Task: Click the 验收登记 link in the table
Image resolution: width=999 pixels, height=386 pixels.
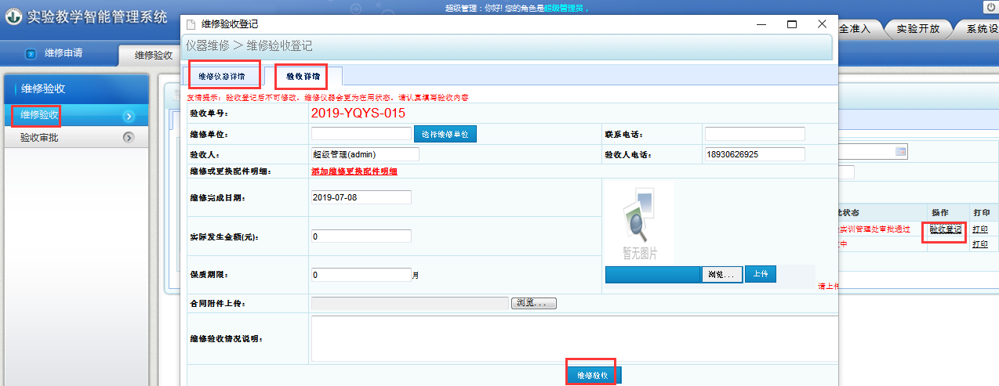Action: 946,229
